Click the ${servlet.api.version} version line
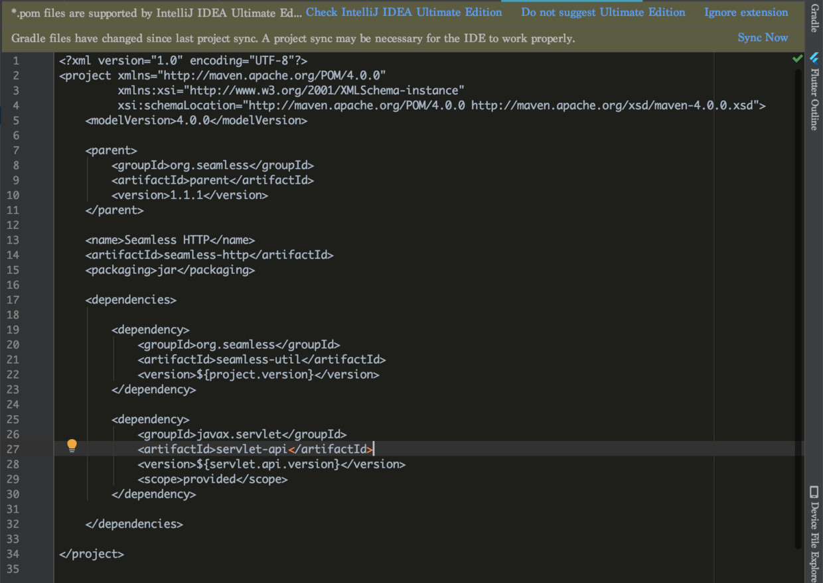 pos(271,464)
